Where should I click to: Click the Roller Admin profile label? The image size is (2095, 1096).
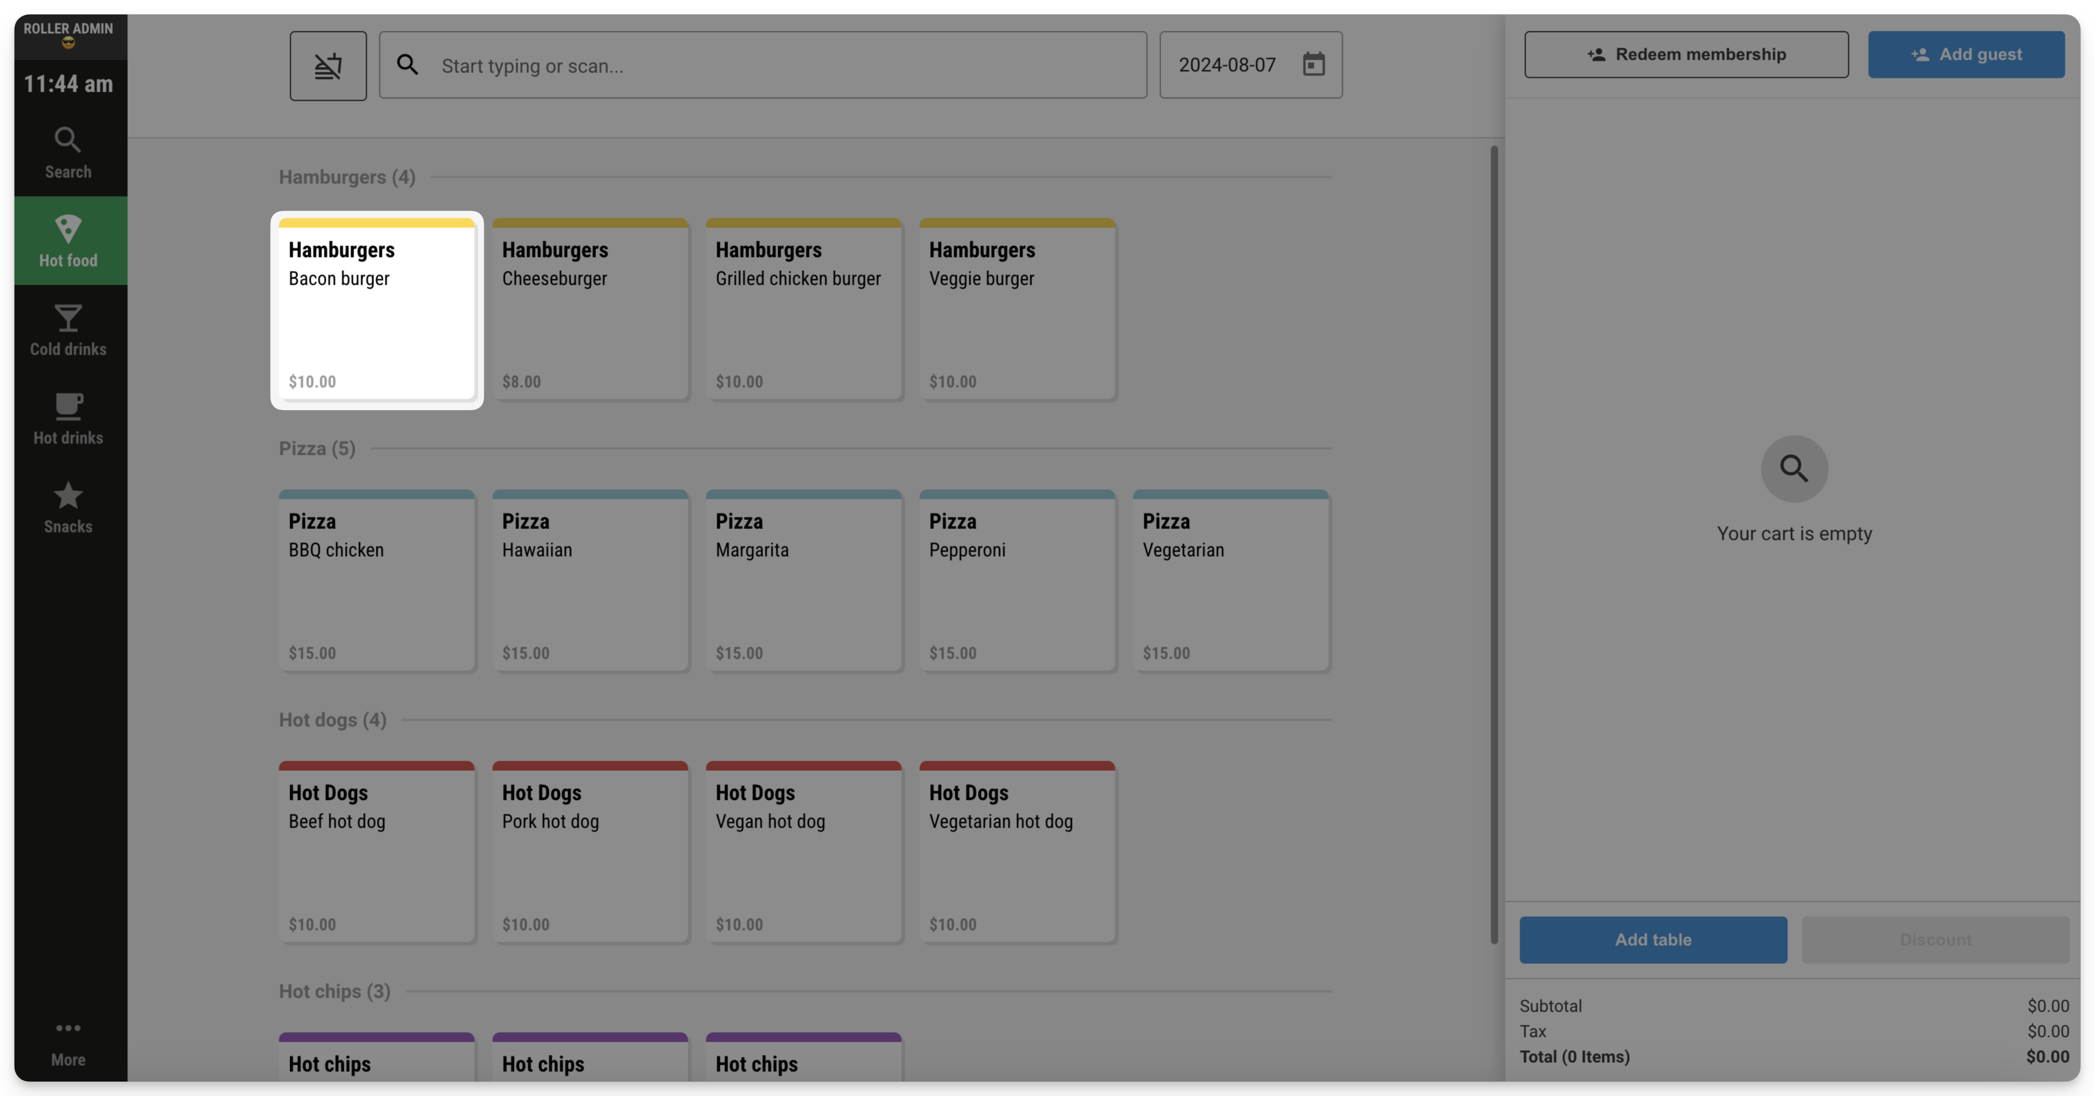pyautogui.click(x=68, y=34)
